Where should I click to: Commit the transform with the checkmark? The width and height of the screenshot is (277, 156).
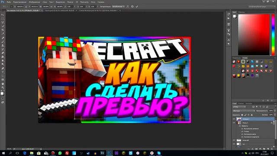[x=137, y=6]
